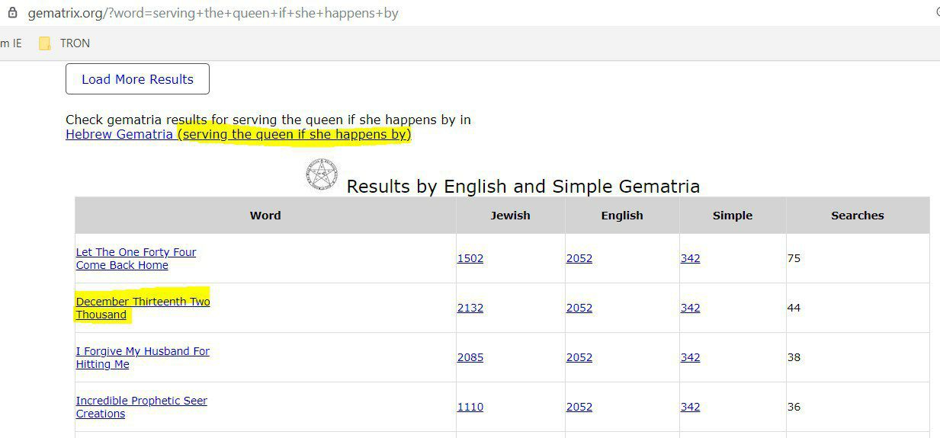940x438 pixels.
Task: Click the English column header
Action: pyautogui.click(x=622, y=216)
